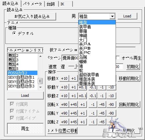This screenshot has width=145, height=140.
Task: Pick 蛇 from the dropdown list
Action: (x=97, y=70)
